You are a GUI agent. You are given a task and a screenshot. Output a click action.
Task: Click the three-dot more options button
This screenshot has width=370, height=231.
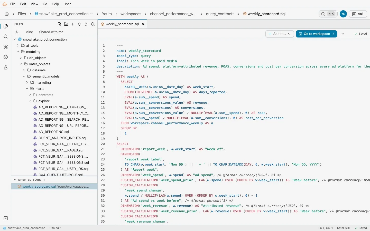342,34
